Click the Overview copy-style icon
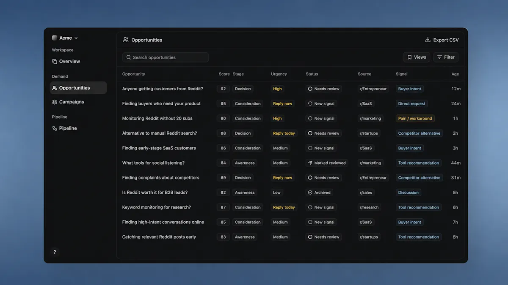Image resolution: width=508 pixels, height=285 pixels. click(55, 62)
